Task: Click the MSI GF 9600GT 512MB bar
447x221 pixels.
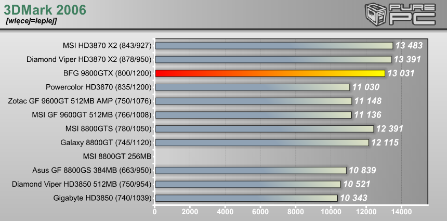Action: point(254,114)
